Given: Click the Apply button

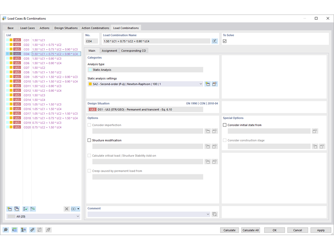Looking at the screenshot, I should click(x=321, y=230).
